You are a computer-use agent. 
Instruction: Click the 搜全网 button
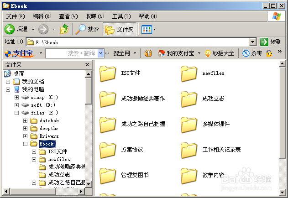click(121, 53)
